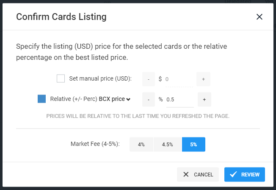Viewport: 276px width, 190px height.
Task: Decrease the relative percentage with minus
Action: point(149,100)
